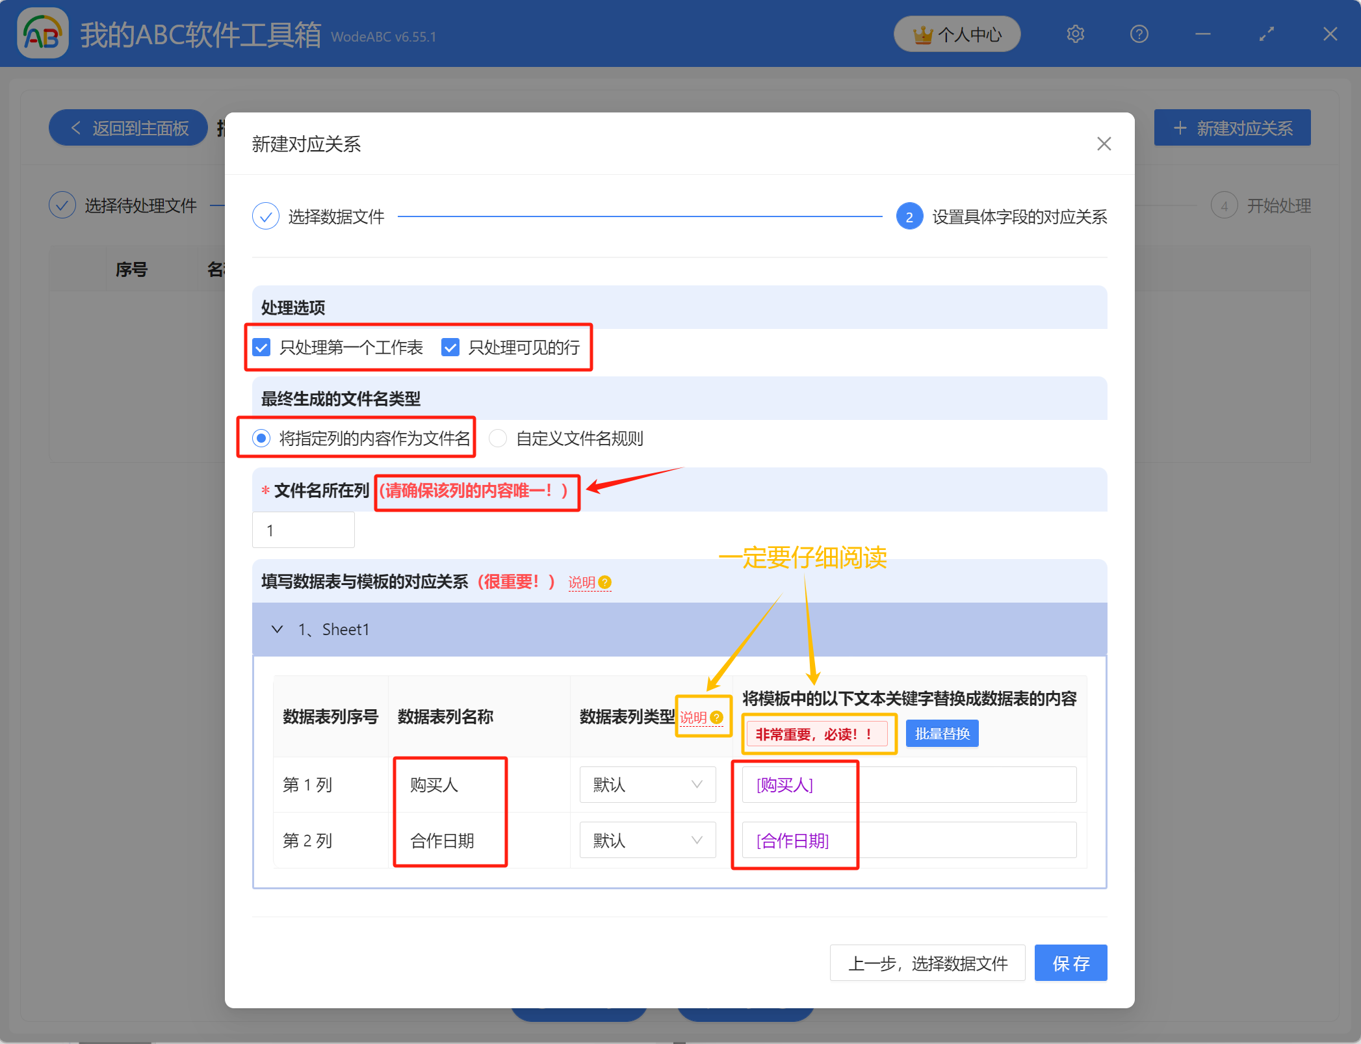Uncheck 只处理可见的行
The image size is (1361, 1044).
click(x=450, y=348)
